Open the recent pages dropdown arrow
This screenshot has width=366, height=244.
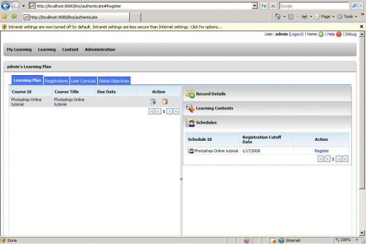[23, 6]
